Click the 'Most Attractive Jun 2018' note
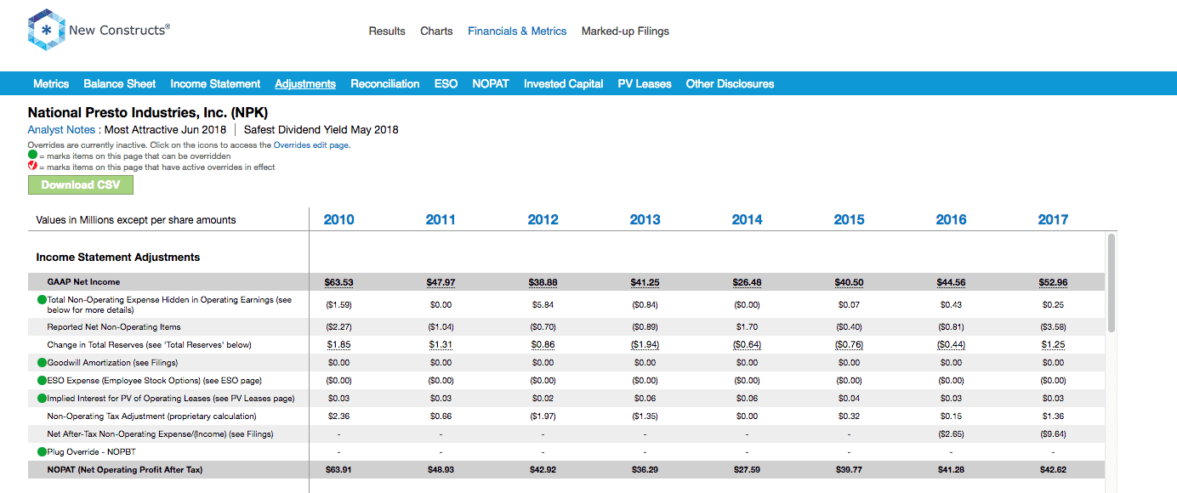This screenshot has height=493, width=1177. 165,130
